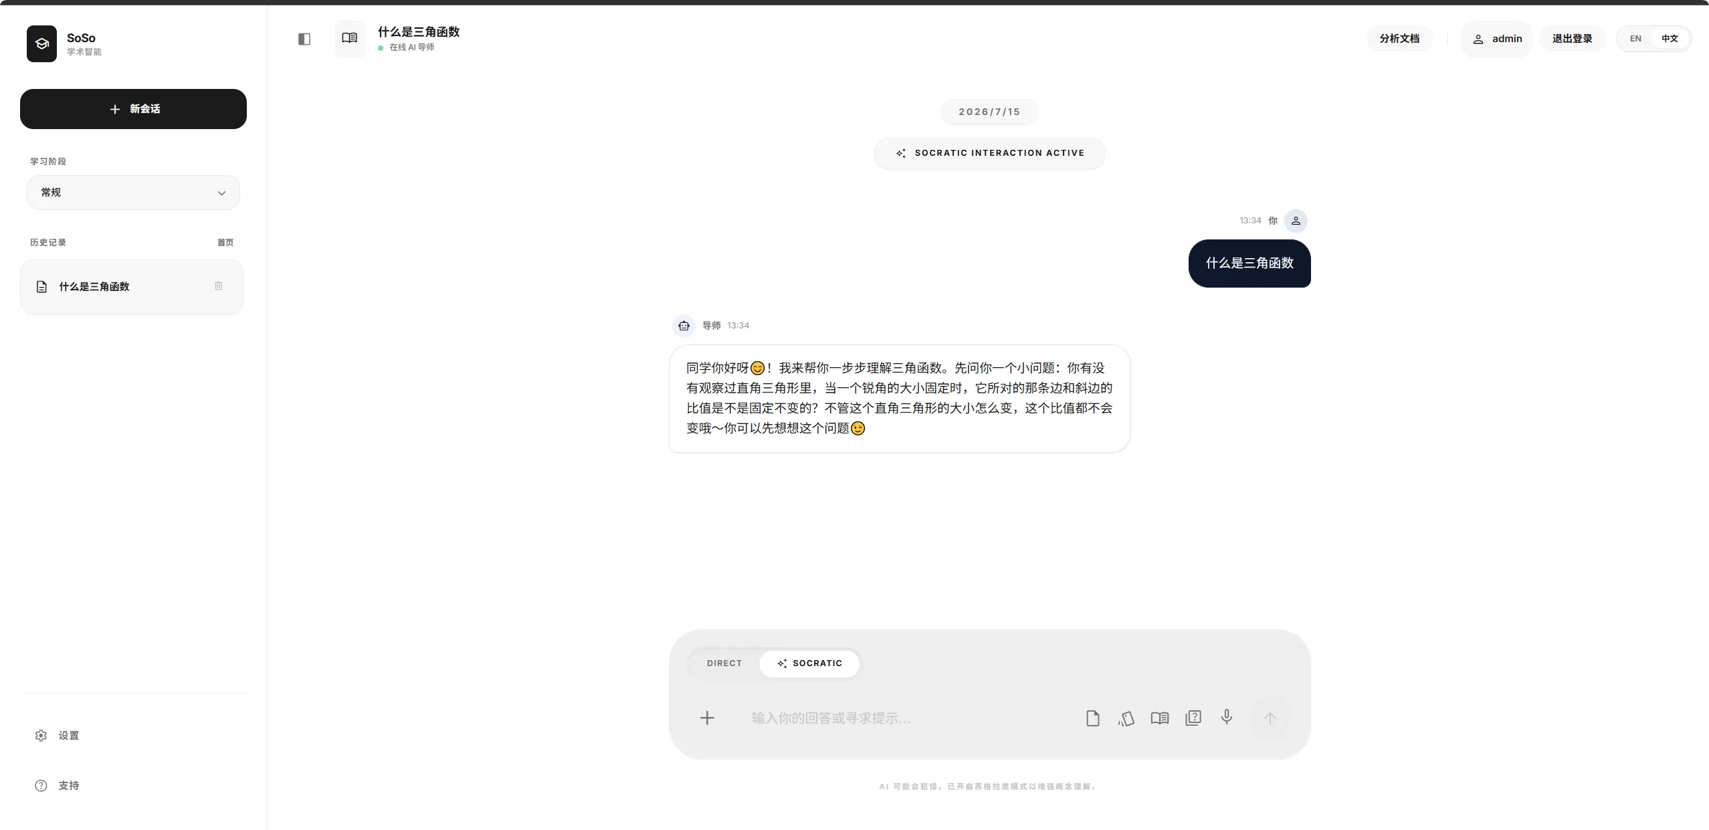This screenshot has width=1709, height=830.
Task: Click the plus attachment icon in the input bar
Action: [x=707, y=718]
